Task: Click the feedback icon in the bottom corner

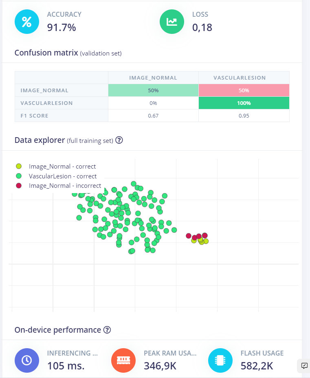Action: [x=303, y=366]
